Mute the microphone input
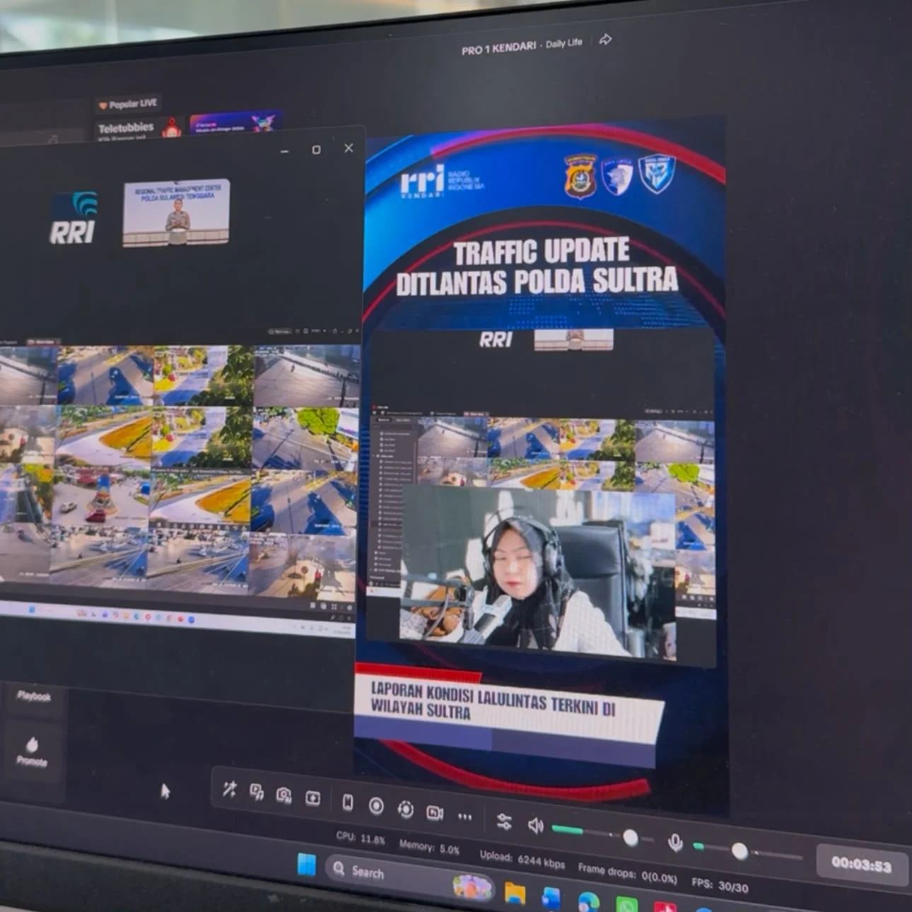 [x=675, y=842]
